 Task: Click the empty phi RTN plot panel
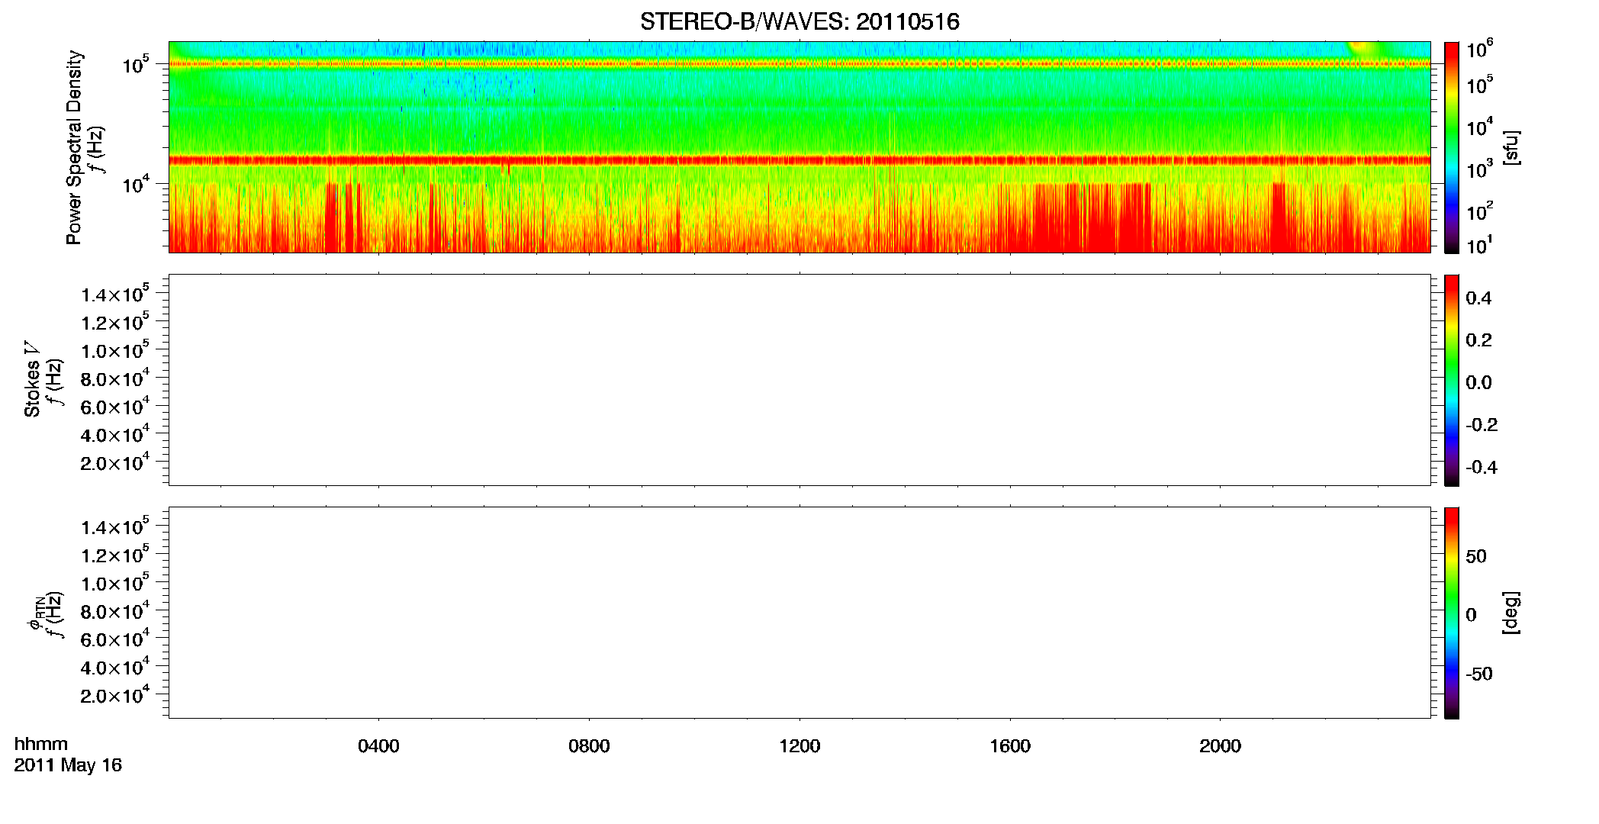click(799, 613)
